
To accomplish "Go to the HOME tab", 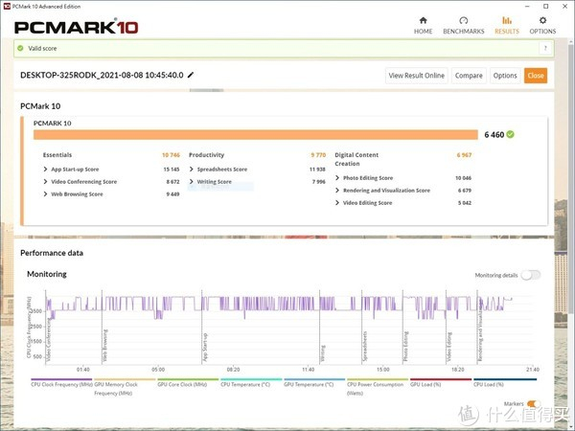I will (x=423, y=26).
